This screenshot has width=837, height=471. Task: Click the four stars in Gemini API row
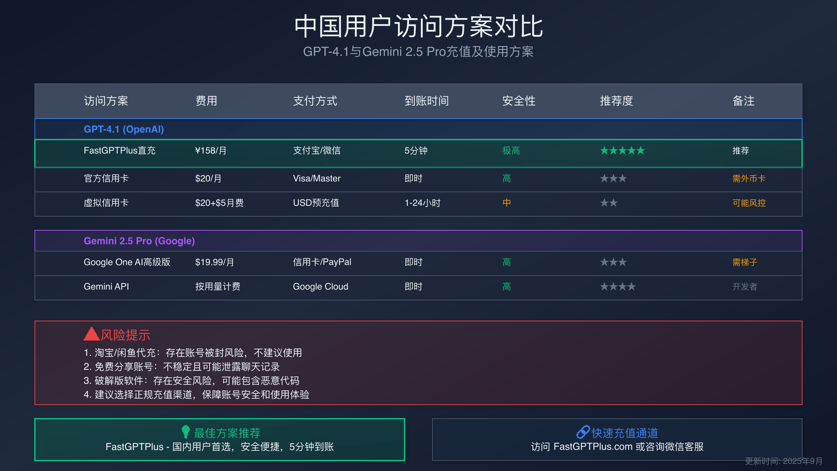pos(618,287)
